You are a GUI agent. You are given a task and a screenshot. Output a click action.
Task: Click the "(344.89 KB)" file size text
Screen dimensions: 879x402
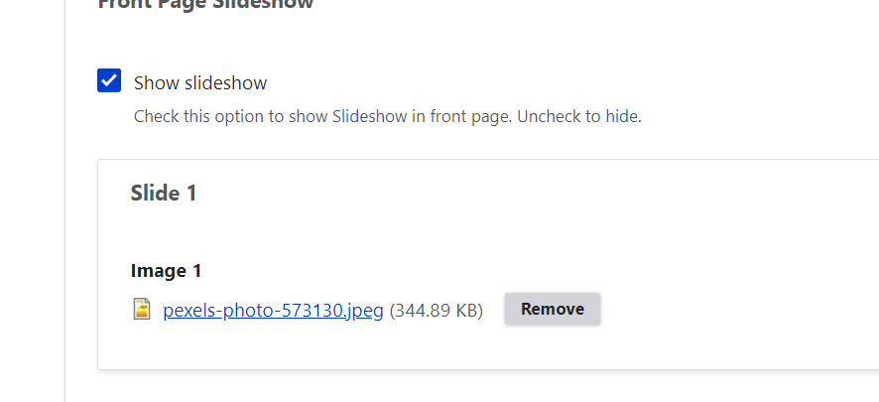coord(436,310)
